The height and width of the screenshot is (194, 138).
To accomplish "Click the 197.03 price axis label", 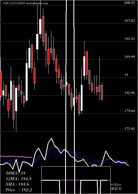I will click(x=129, y=21).
